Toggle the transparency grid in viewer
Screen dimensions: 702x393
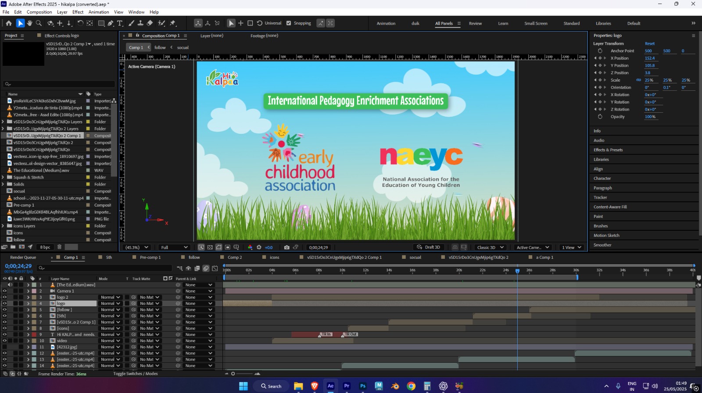point(210,247)
